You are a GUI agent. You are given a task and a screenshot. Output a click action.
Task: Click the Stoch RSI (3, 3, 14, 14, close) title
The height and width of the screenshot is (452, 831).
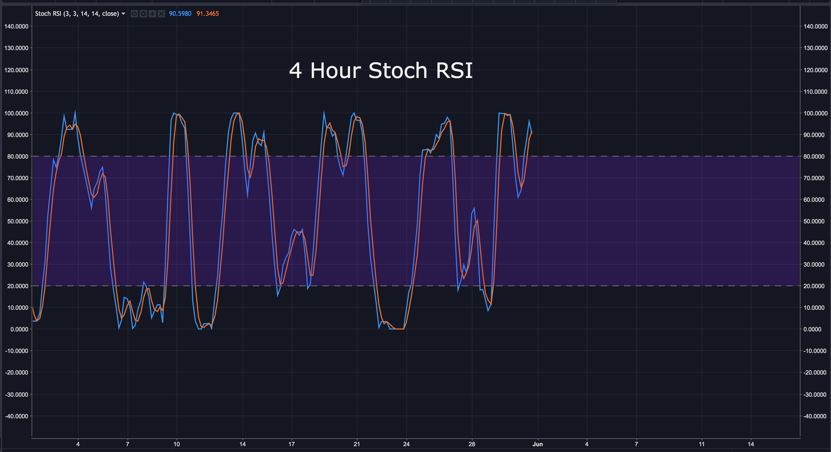pyautogui.click(x=77, y=13)
